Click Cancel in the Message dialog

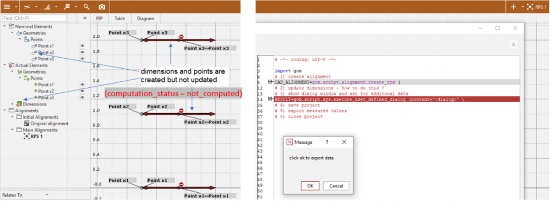336,186
